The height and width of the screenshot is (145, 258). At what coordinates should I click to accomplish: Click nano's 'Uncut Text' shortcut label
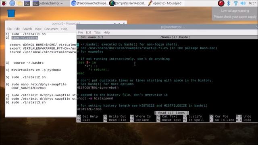click(x=171, y=120)
